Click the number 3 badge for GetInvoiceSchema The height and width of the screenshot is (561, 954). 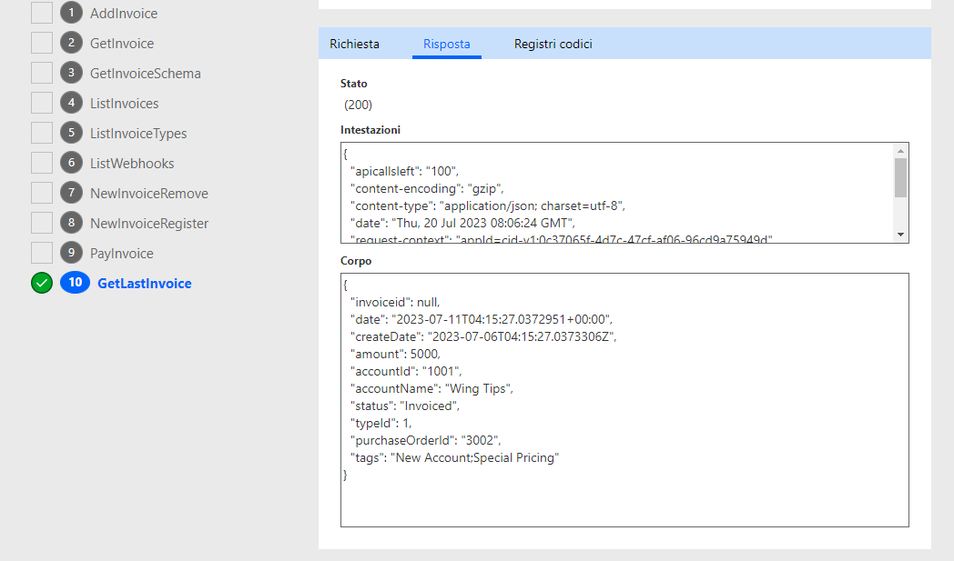tap(71, 74)
